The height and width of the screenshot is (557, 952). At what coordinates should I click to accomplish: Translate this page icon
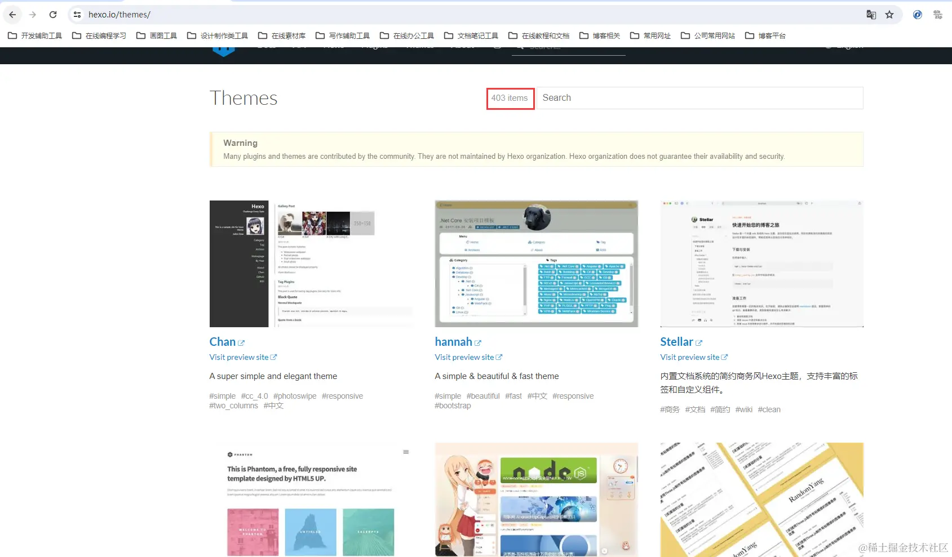tap(871, 15)
